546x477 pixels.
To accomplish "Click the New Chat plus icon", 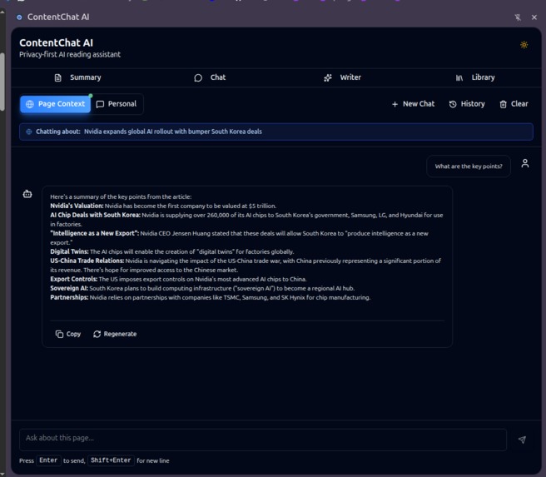I will click(x=395, y=104).
